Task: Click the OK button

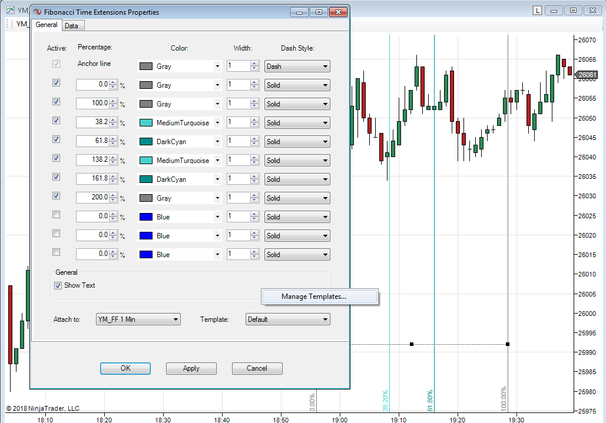Action: click(125, 368)
